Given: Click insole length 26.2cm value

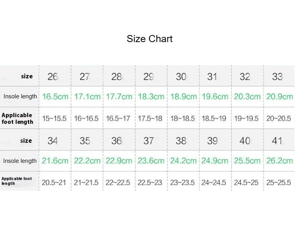Looking at the screenshot, I should pos(280,161).
